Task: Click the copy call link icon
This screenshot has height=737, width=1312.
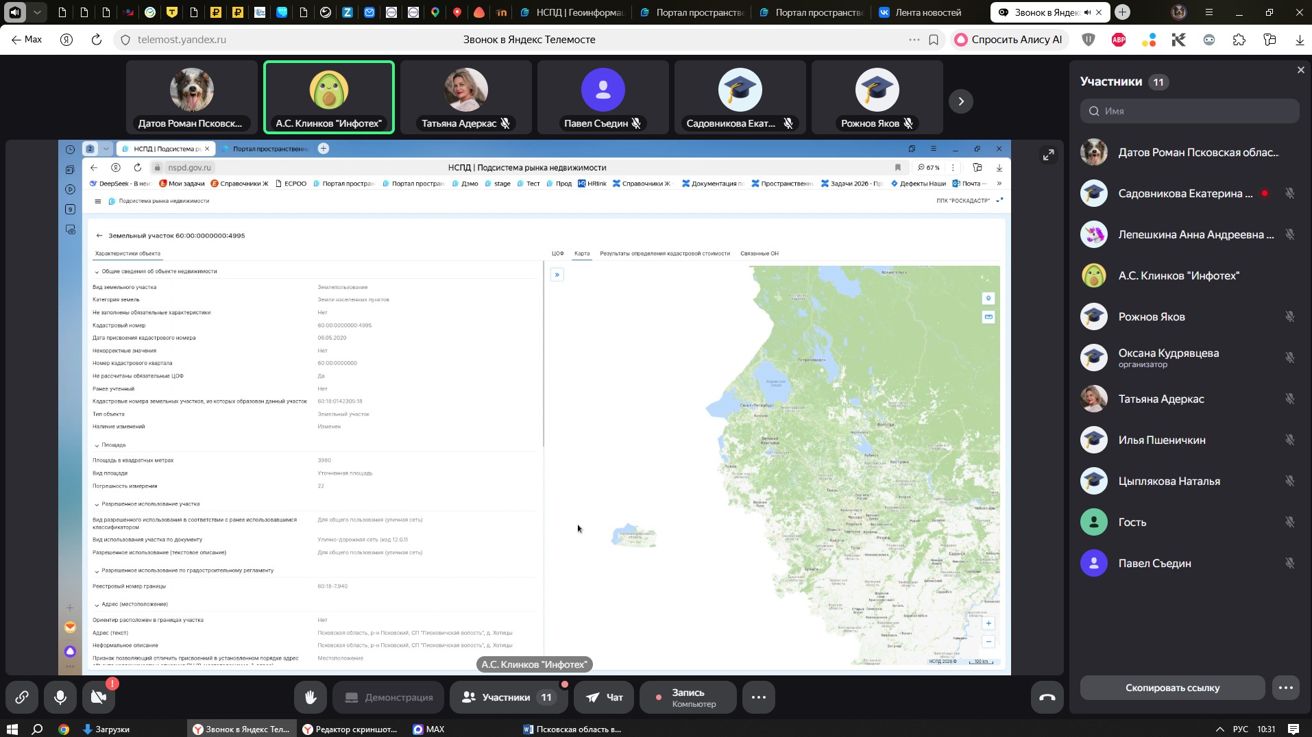Action: click(x=22, y=697)
